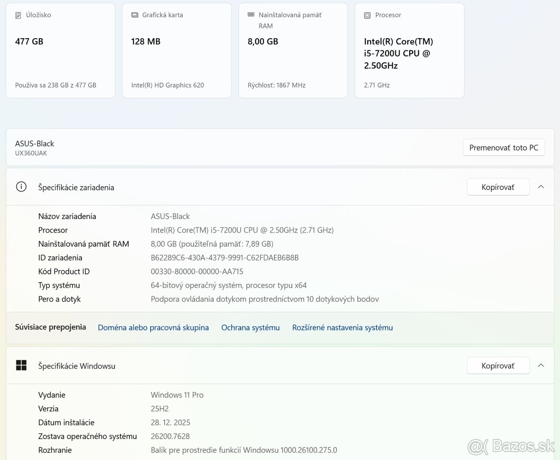Screen dimensions: 560x460
Task: Click the info icon beside Špecifikácie zariadenia
Action: point(21,187)
